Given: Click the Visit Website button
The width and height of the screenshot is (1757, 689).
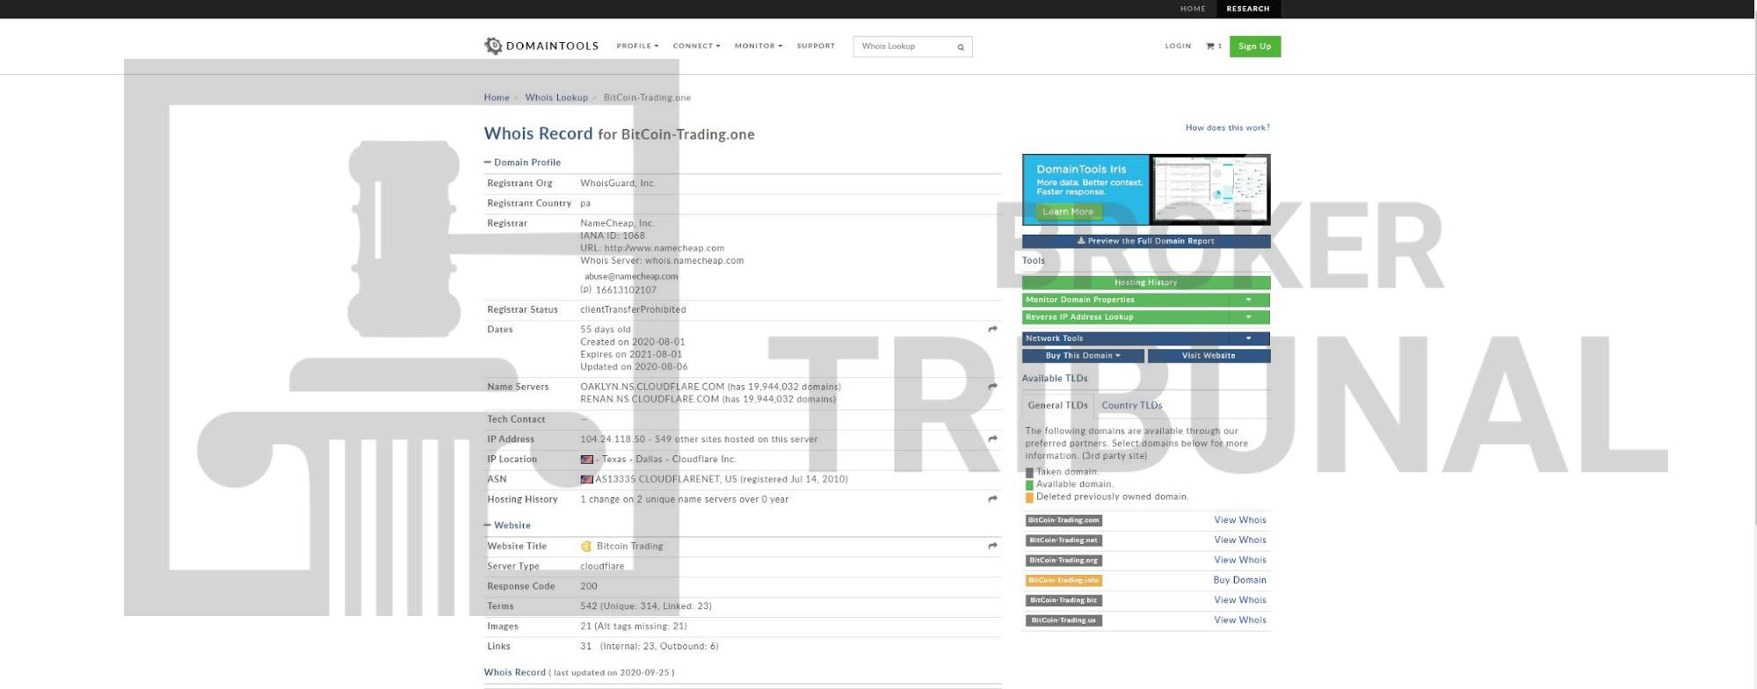Looking at the screenshot, I should pos(1209,356).
